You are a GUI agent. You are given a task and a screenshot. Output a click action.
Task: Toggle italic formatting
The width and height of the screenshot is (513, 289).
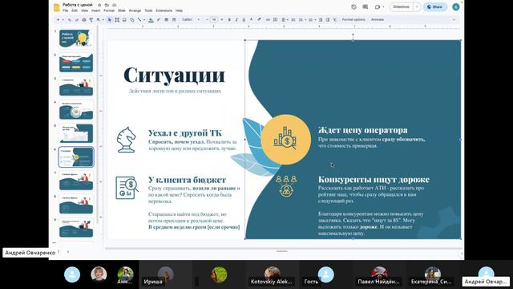(236, 19)
